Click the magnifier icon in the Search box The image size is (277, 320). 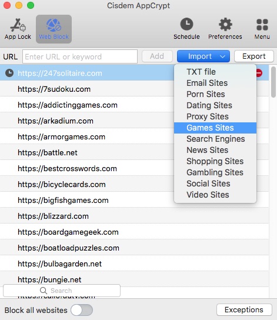44,291
